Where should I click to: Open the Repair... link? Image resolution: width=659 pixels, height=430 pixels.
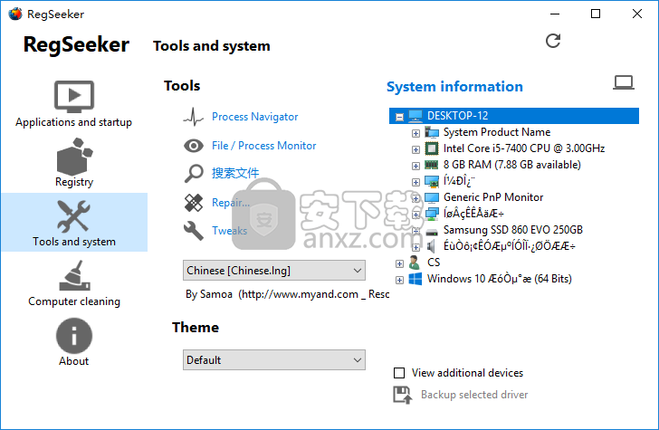coord(231,203)
